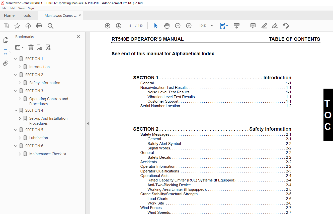Select the arrow Selection tool
333x214 pixels.
point(156,26)
